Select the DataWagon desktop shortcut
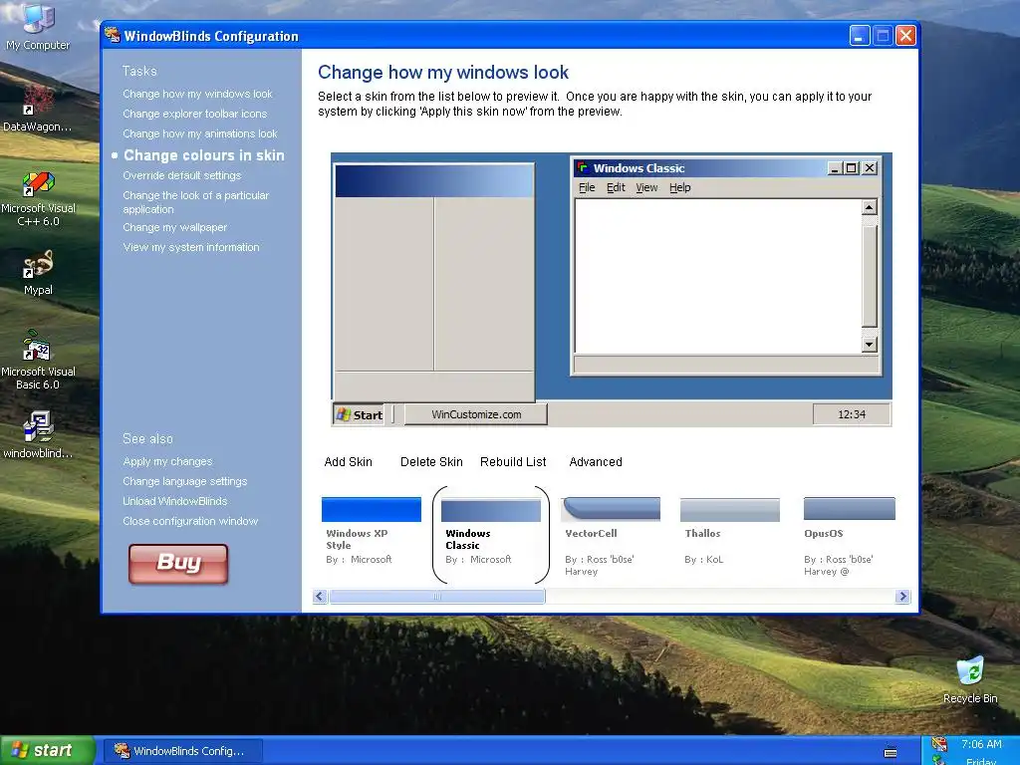 38,108
